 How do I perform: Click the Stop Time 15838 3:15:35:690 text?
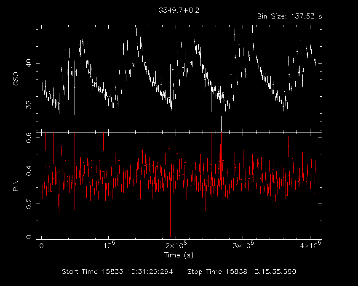coord(242,272)
